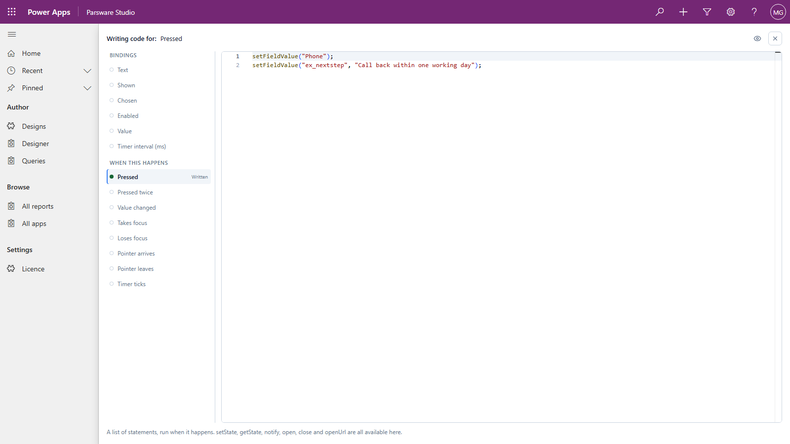Select the Timer ticks event
790x444 pixels.
tap(158, 284)
